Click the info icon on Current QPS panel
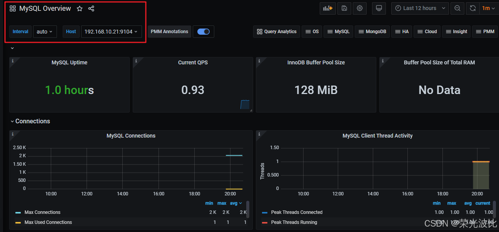The image size is (499, 232). (136, 61)
